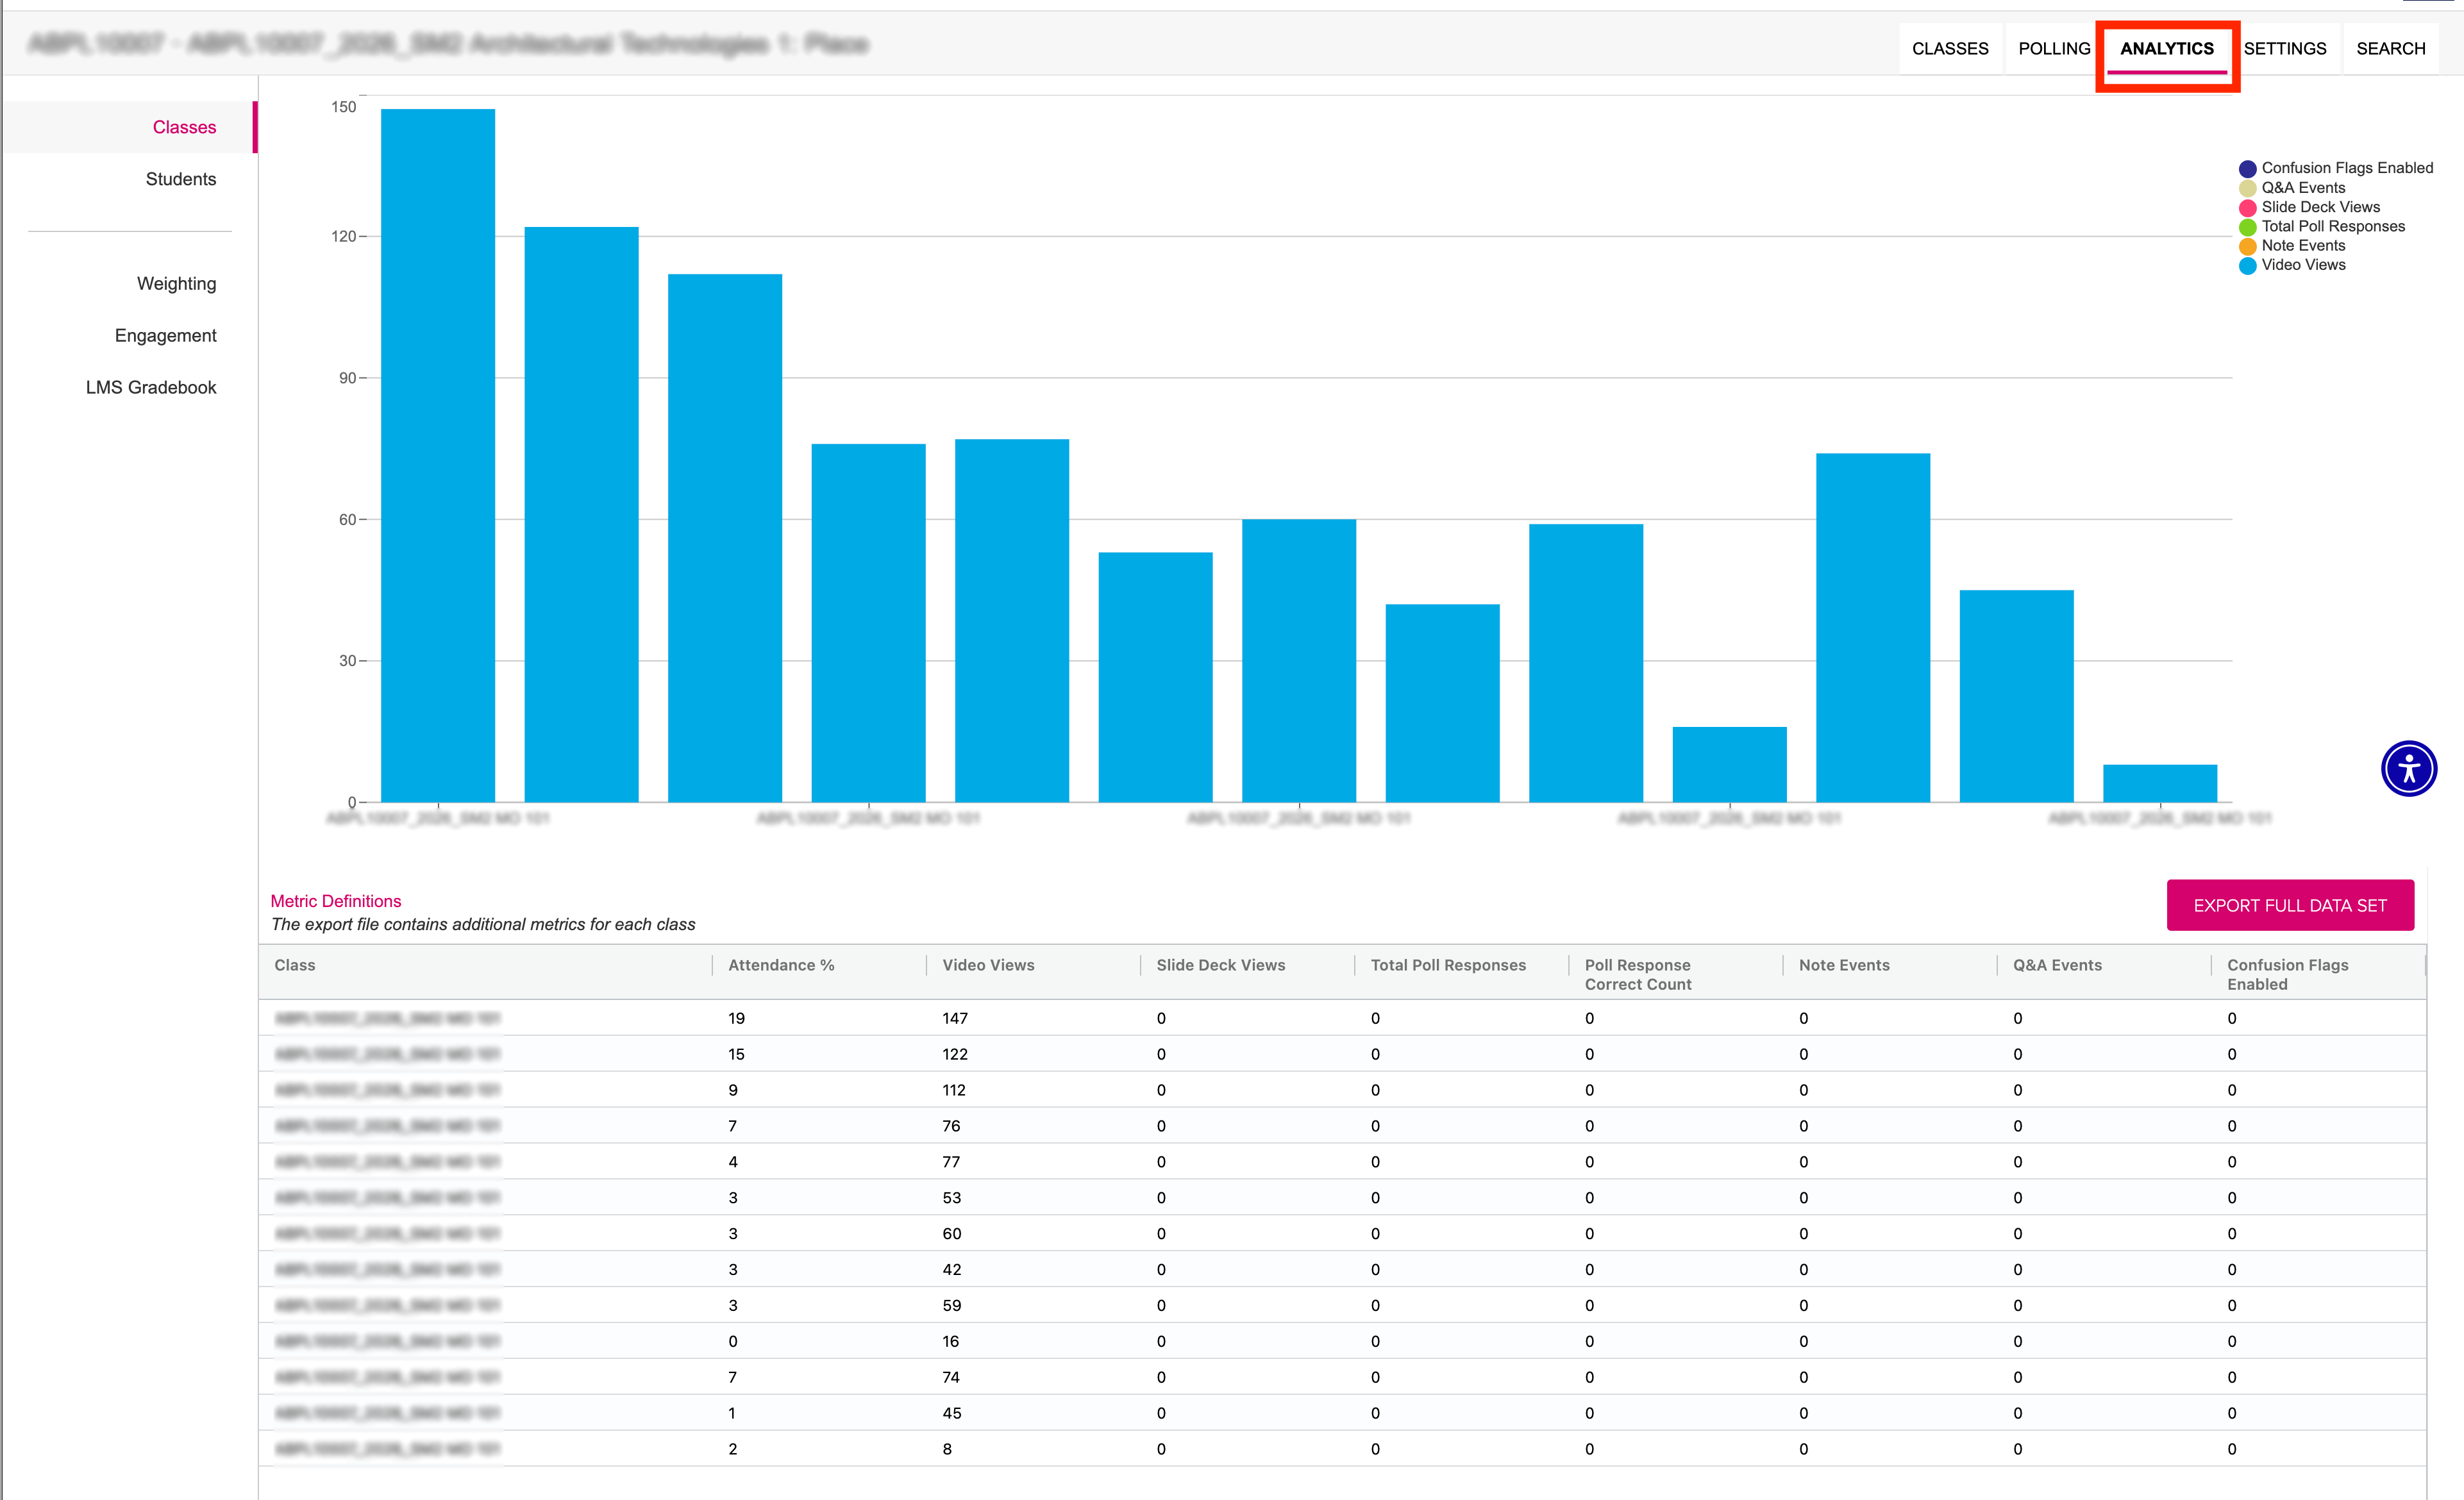Toggle Video Views legend item
The image size is (2464, 1500).
(2292, 265)
